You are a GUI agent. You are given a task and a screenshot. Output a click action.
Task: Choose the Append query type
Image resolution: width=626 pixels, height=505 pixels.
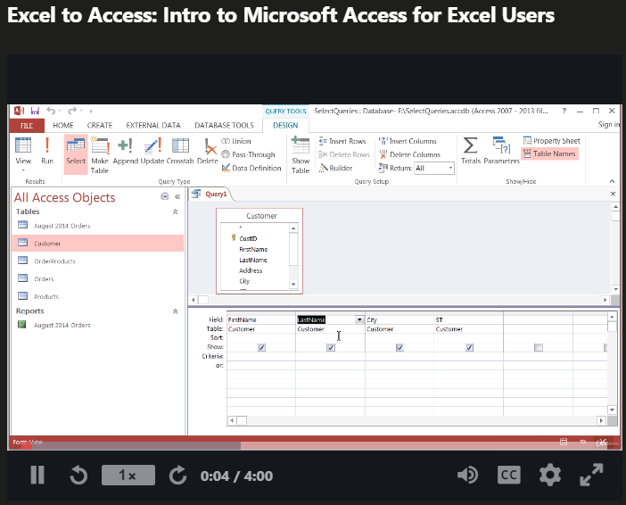126,151
